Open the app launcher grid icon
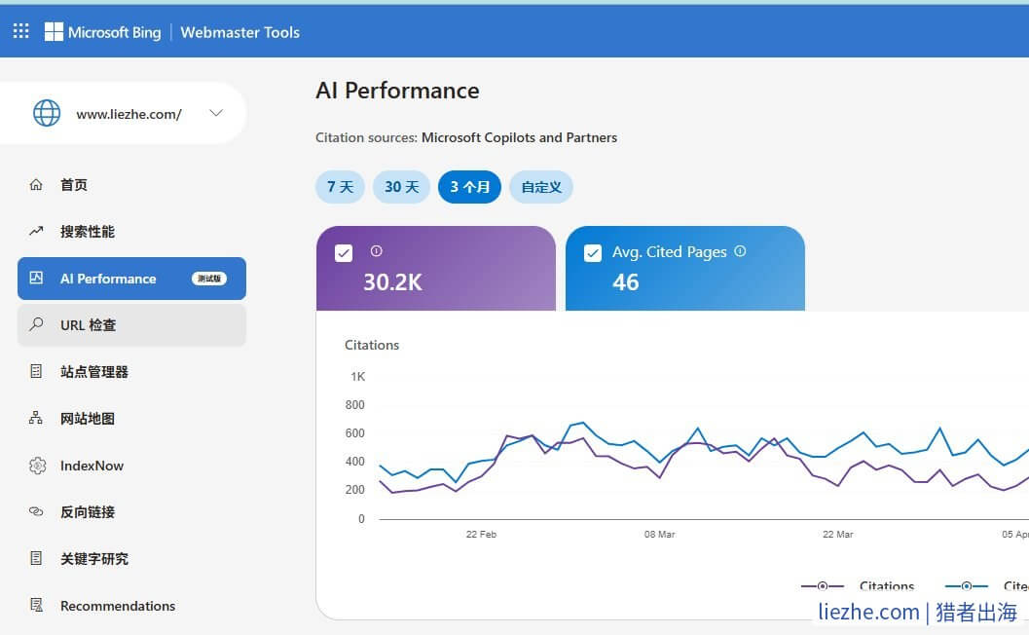Screen dimensions: 1029x635 pyautogui.click(x=21, y=31)
